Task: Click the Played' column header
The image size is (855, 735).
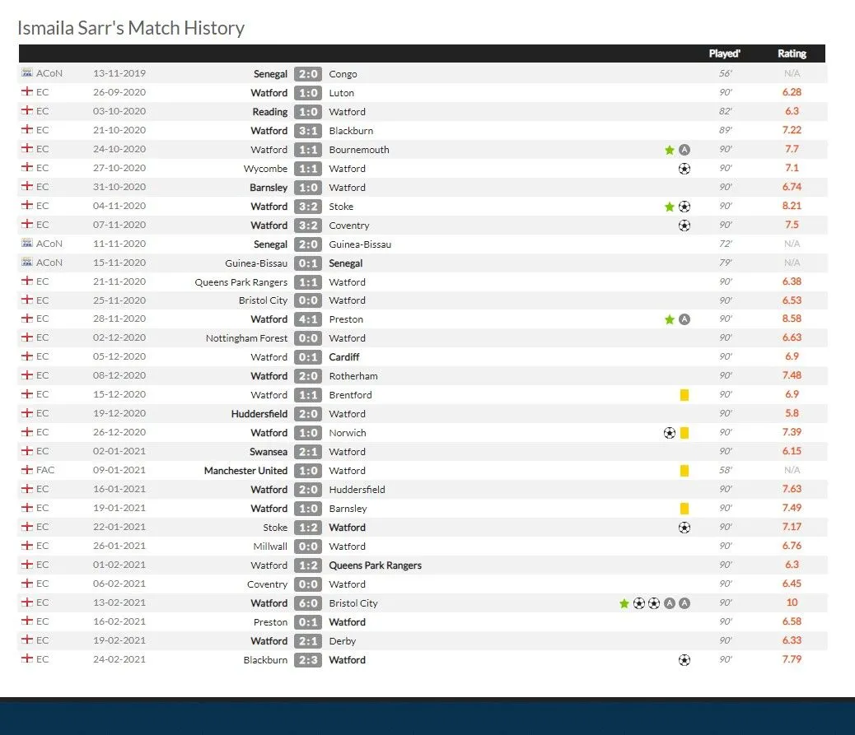Action: pos(725,53)
